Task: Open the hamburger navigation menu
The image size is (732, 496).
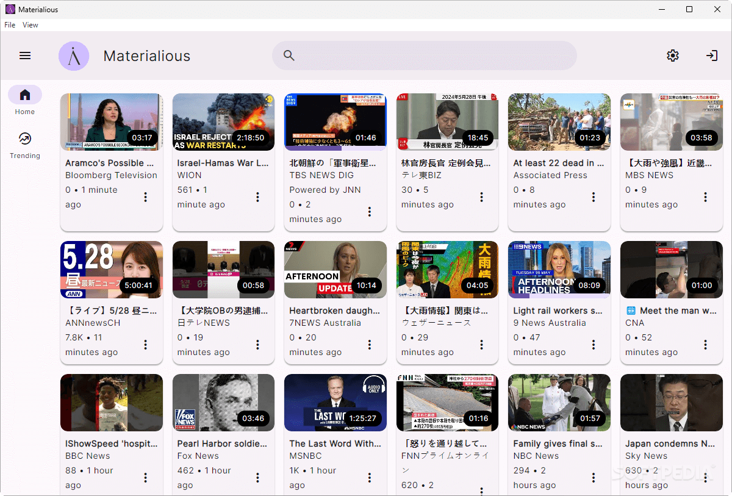Action: point(25,56)
